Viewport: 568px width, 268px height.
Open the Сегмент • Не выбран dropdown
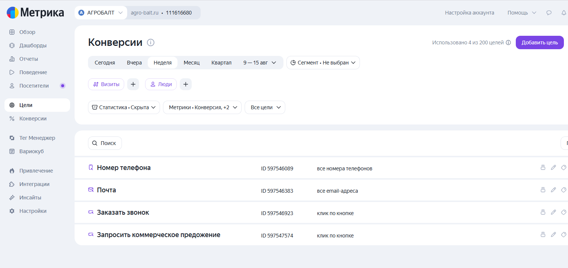pos(323,63)
